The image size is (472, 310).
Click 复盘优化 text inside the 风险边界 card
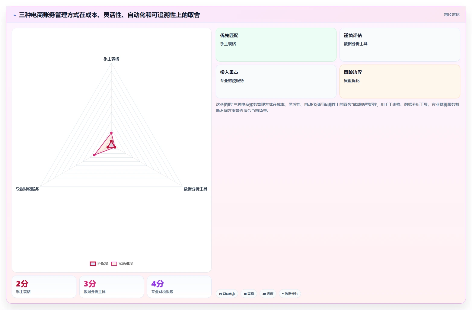pos(352,81)
